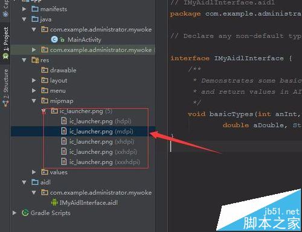Click the 'interface' keyword in the editor

tap(190, 58)
